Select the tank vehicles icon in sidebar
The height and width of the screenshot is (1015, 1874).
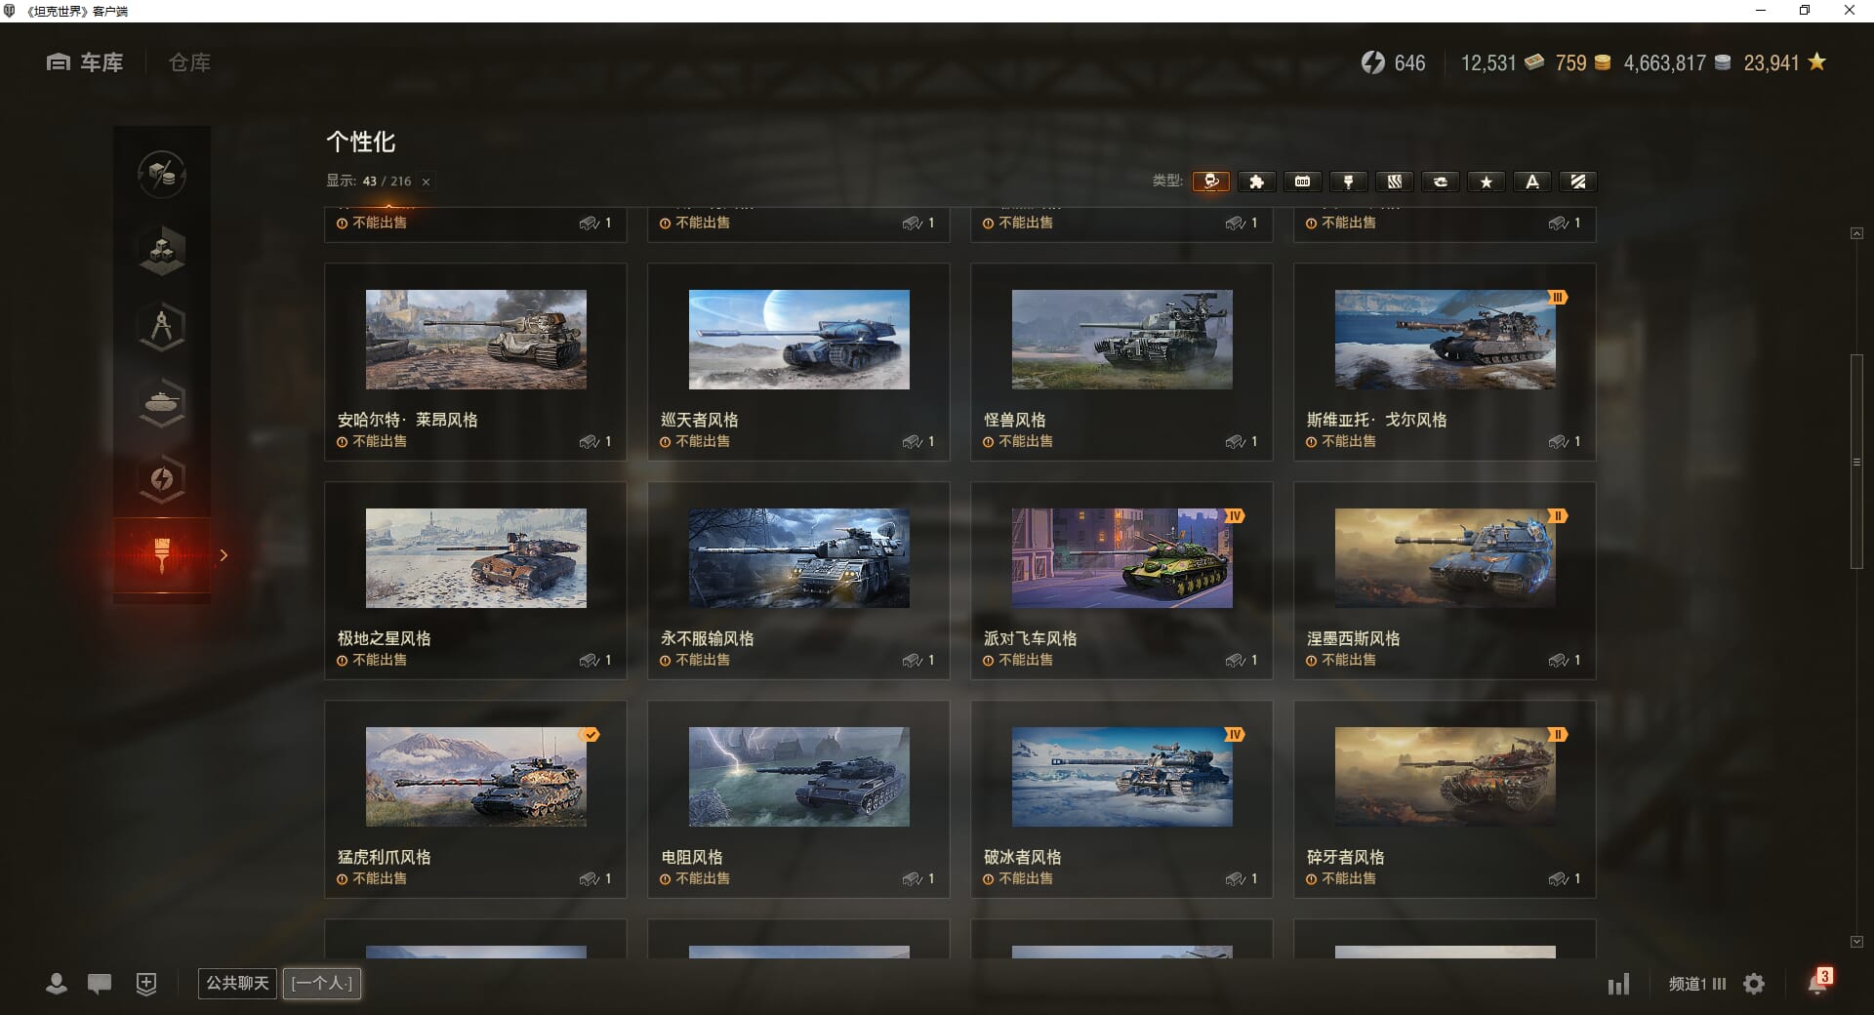click(162, 402)
